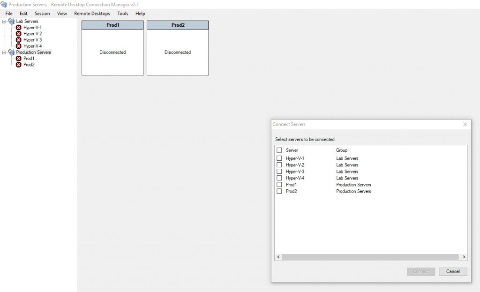The image size is (480, 292).
Task: Check the Hyper-V-2 server checkbox
Action: (x=279, y=165)
